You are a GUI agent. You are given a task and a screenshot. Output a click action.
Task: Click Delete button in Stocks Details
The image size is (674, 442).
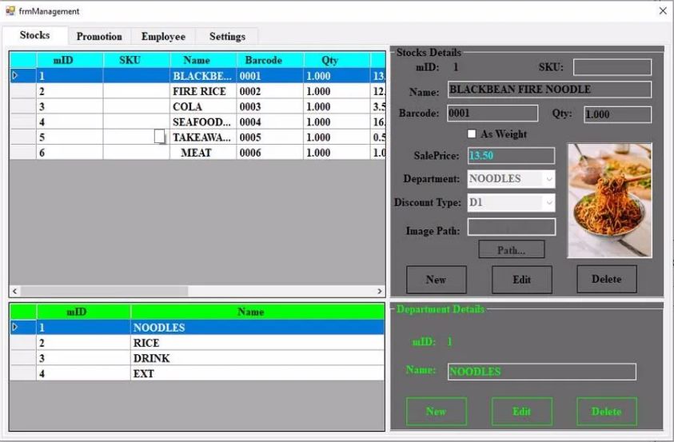click(x=605, y=279)
